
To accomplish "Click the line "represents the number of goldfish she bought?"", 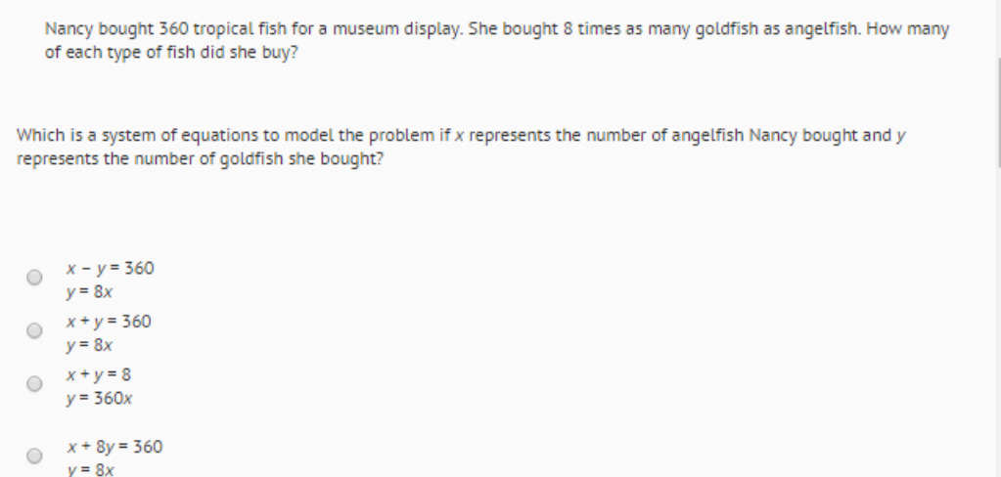I will [x=200, y=159].
